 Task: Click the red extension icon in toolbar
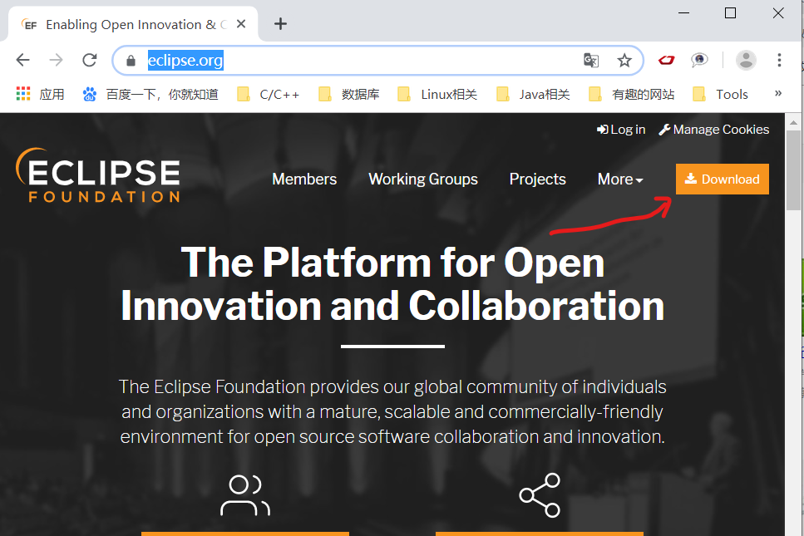click(666, 61)
